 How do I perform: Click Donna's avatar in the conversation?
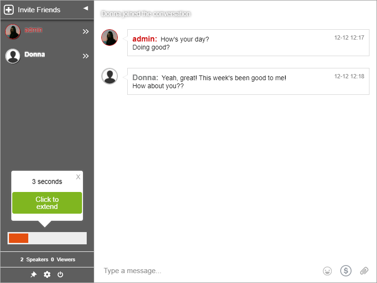[x=109, y=76]
